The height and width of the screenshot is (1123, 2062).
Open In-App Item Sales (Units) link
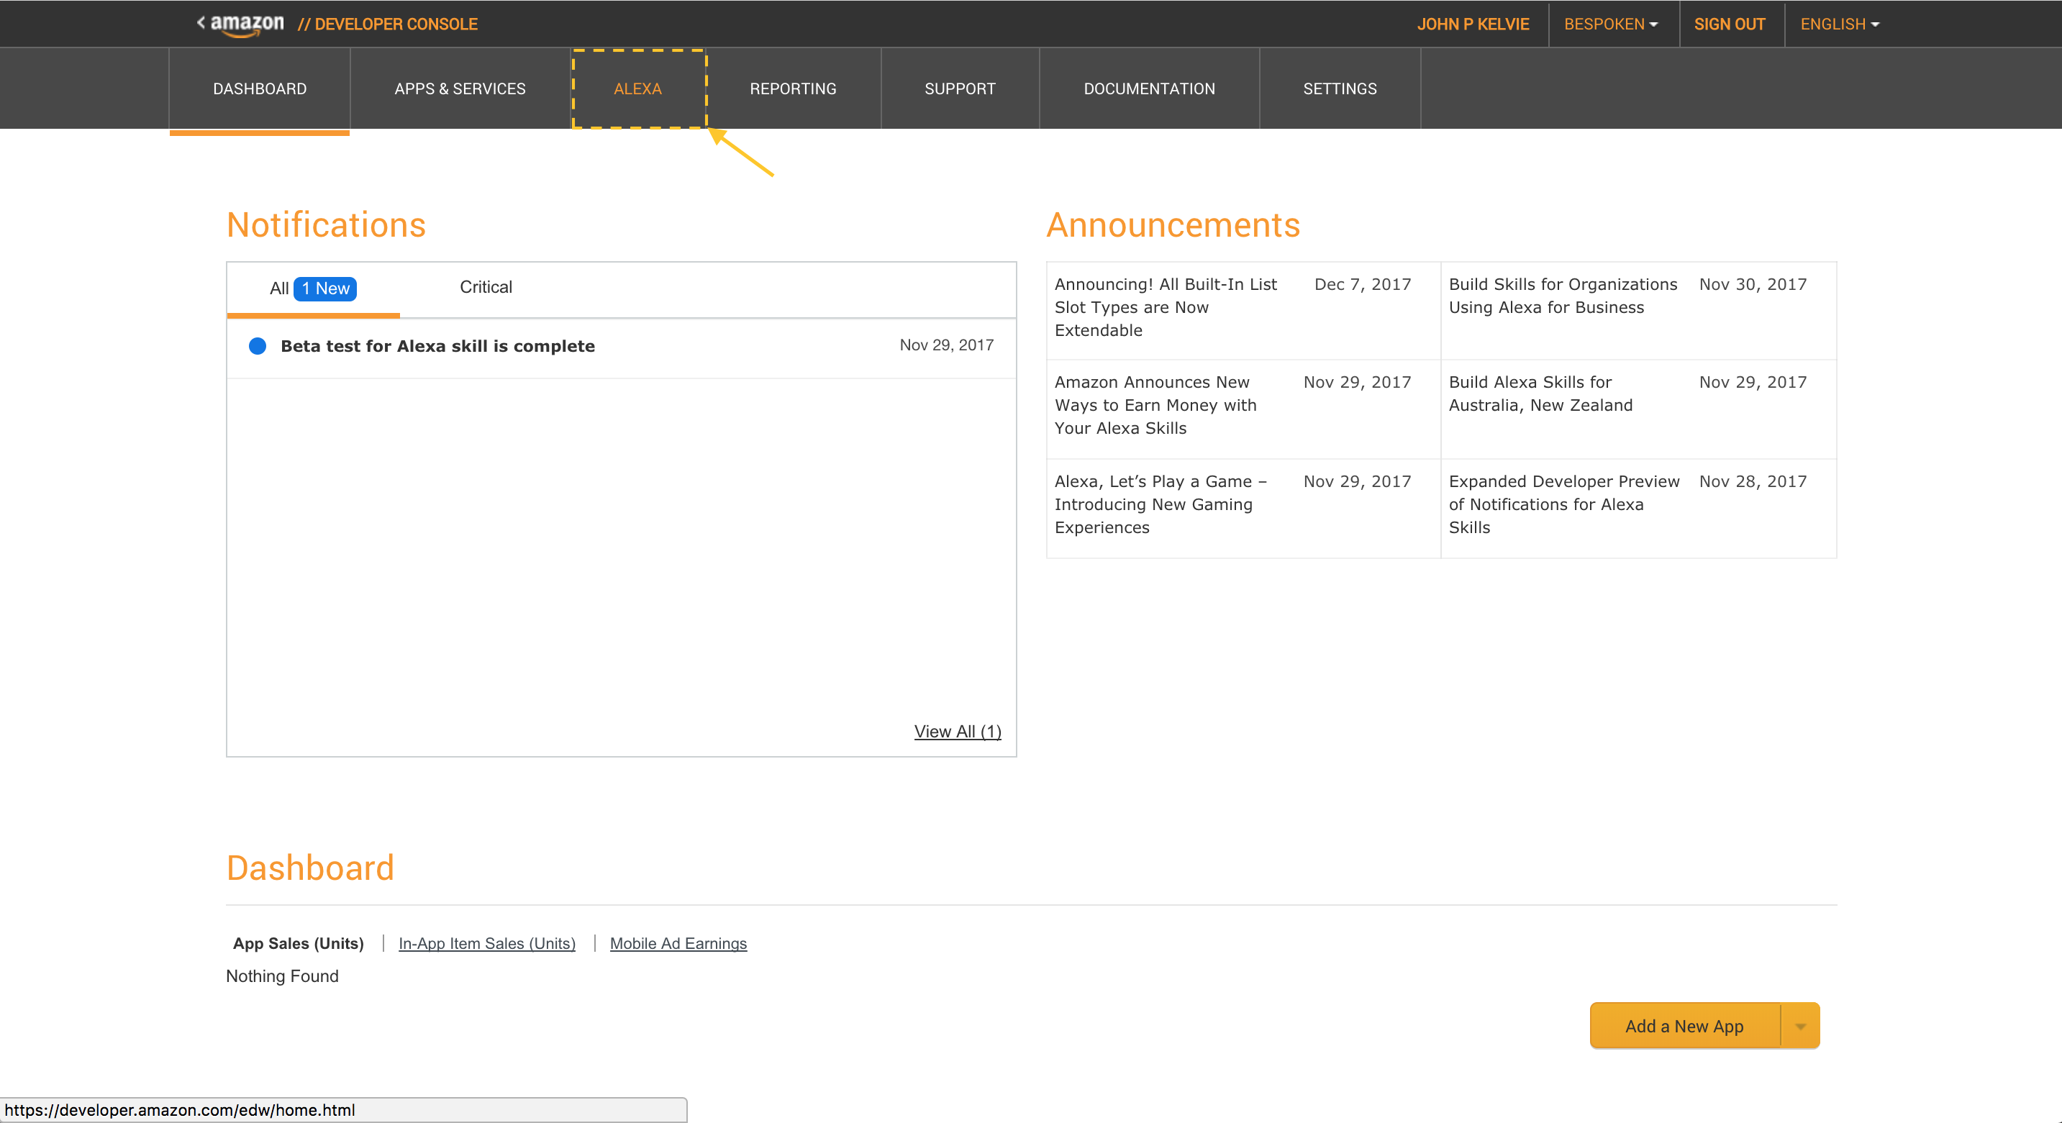click(x=486, y=944)
